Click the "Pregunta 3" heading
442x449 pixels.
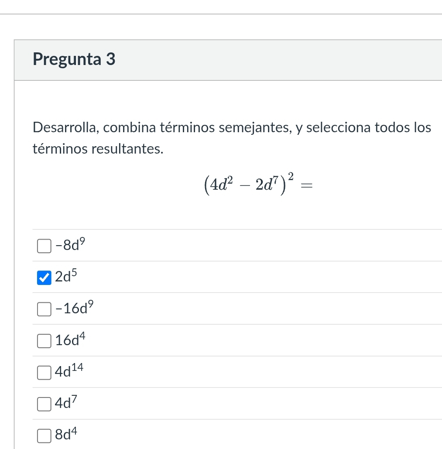click(x=74, y=59)
